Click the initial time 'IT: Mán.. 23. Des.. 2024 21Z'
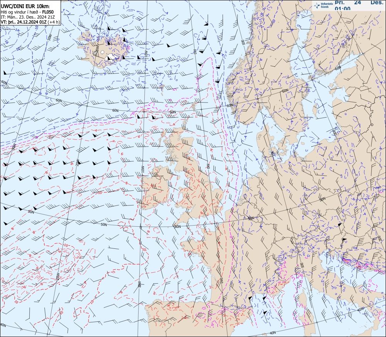The width and height of the screenshot is (386, 337). [27, 17]
